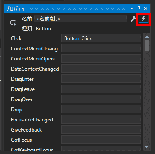
Task: Click the ContextMenuClosing handler field
Action: tap(101, 48)
